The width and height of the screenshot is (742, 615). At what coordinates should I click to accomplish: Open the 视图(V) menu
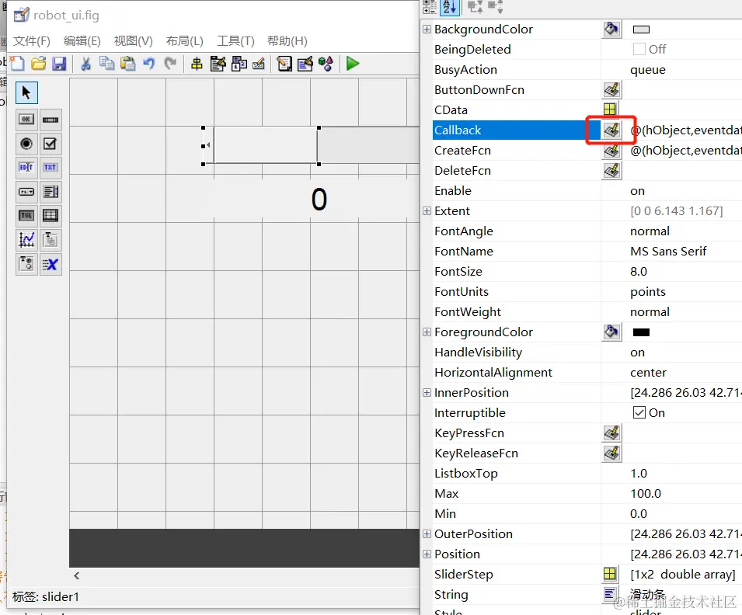click(134, 41)
